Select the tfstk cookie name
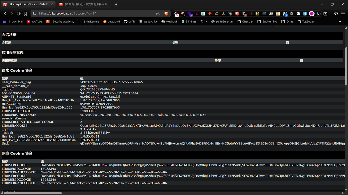Viewport: 348px width, 195px height. pos(5,144)
